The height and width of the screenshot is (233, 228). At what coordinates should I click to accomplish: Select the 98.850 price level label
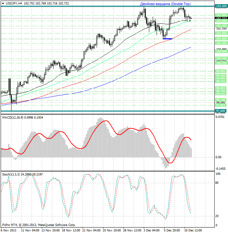[220, 88]
